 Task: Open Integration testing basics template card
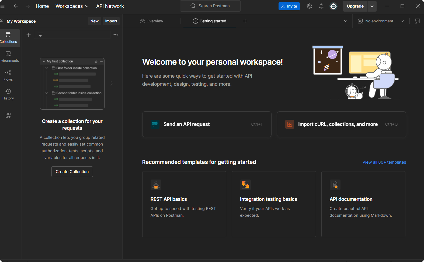(274, 204)
